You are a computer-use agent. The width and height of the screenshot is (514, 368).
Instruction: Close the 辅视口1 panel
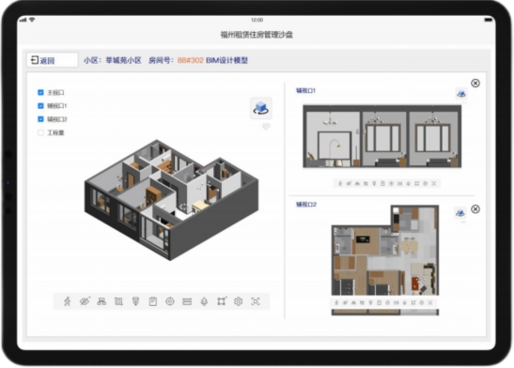pos(475,84)
